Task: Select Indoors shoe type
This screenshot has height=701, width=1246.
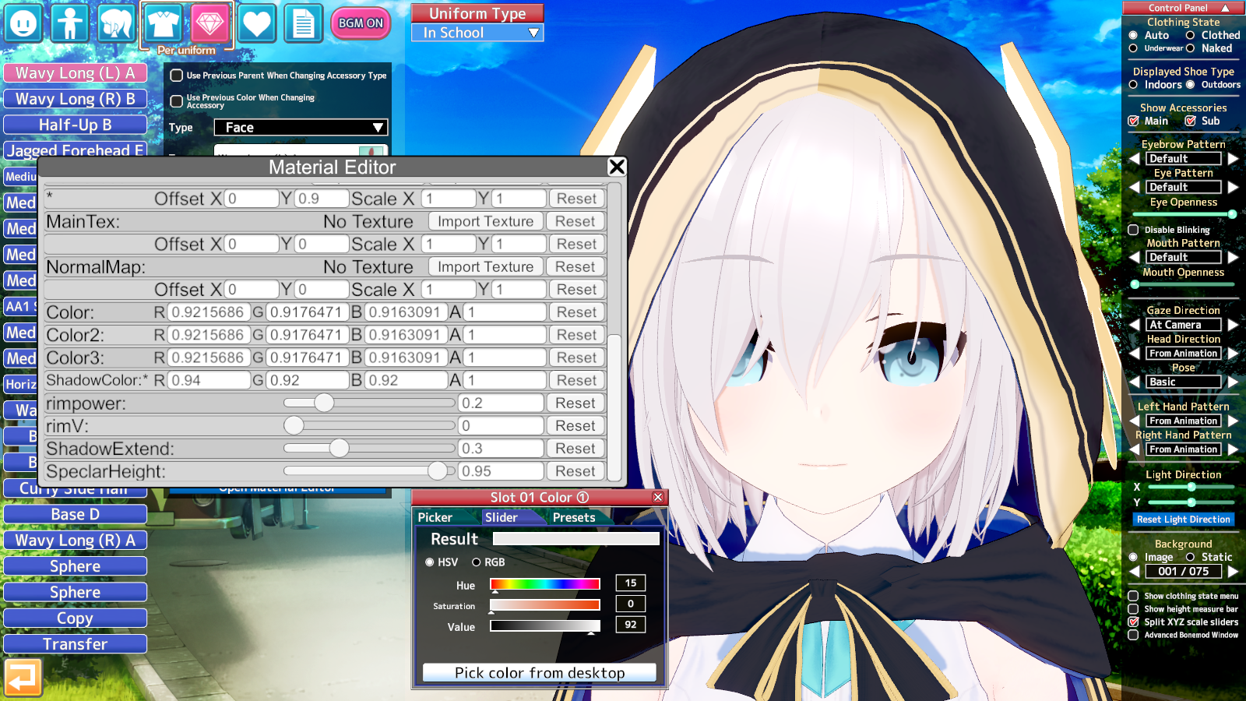Action: tap(1133, 85)
